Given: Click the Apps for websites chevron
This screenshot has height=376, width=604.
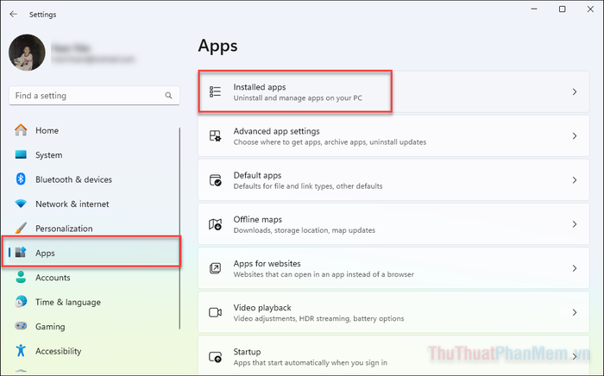Looking at the screenshot, I should click(575, 268).
